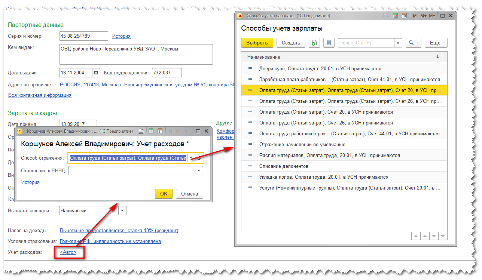Open the magnifier search options dropdown
482x280 pixels.
pyautogui.click(x=414, y=43)
